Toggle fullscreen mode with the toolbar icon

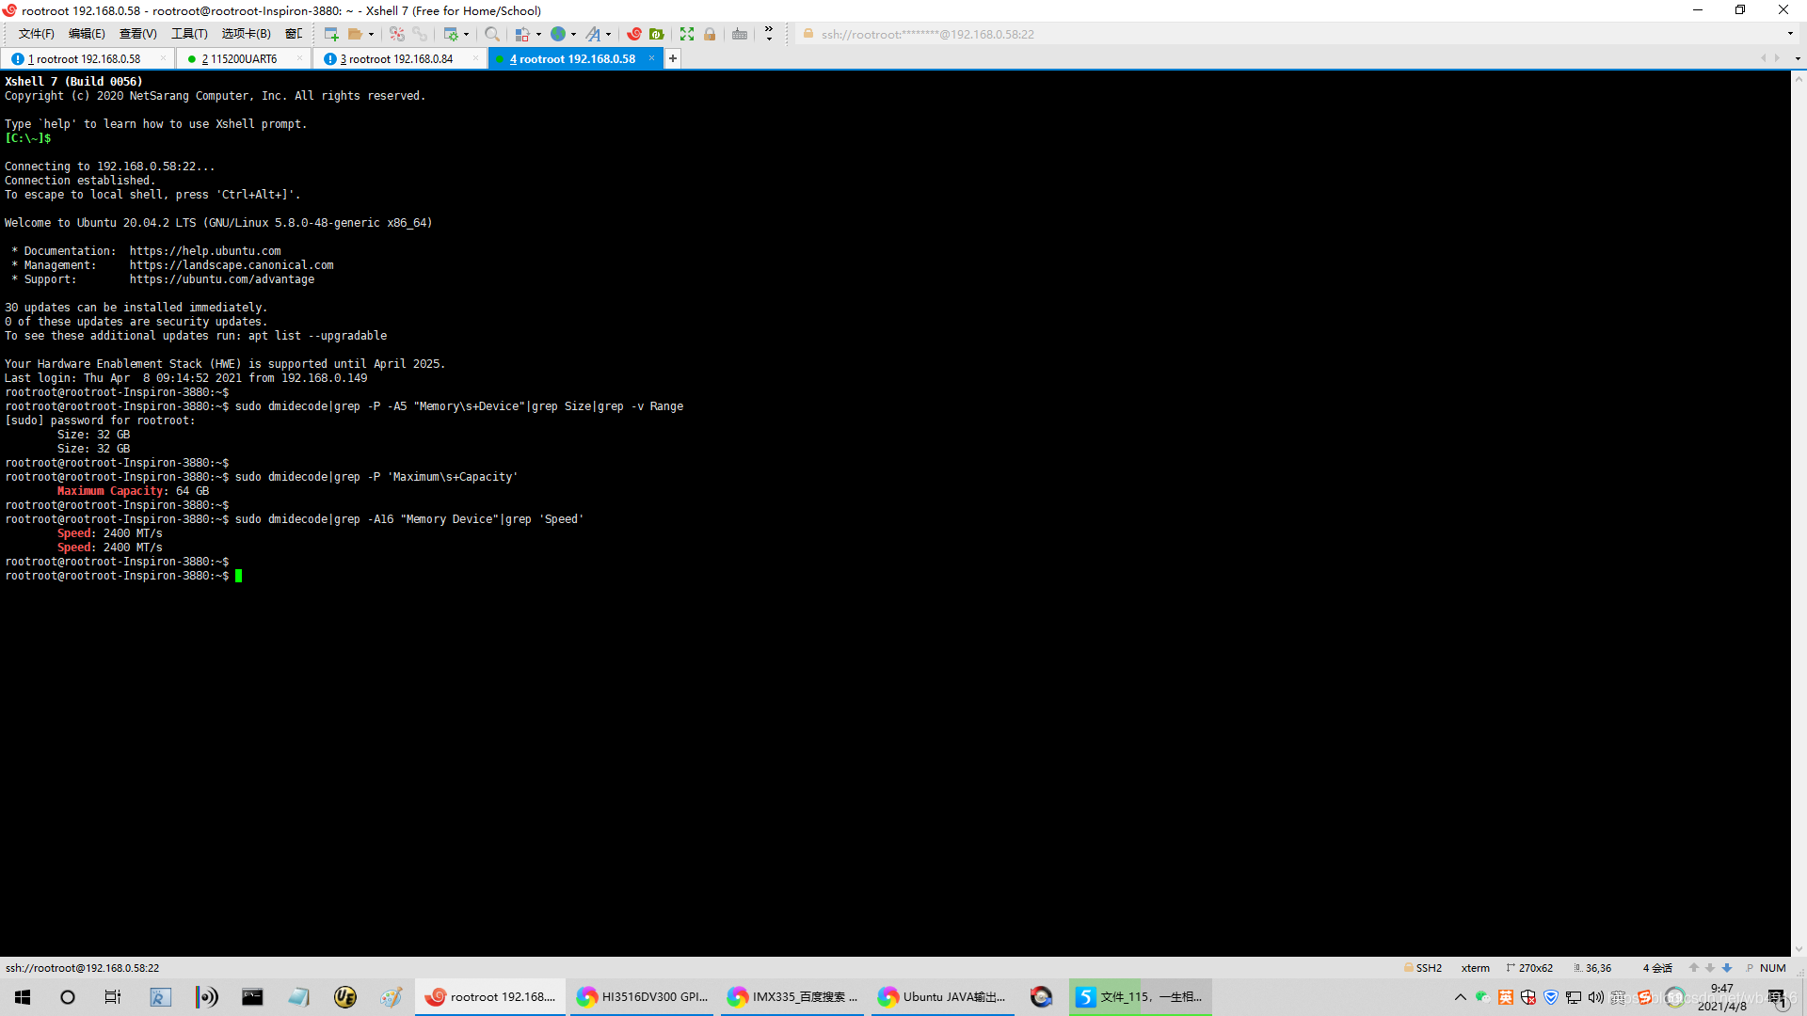687,34
